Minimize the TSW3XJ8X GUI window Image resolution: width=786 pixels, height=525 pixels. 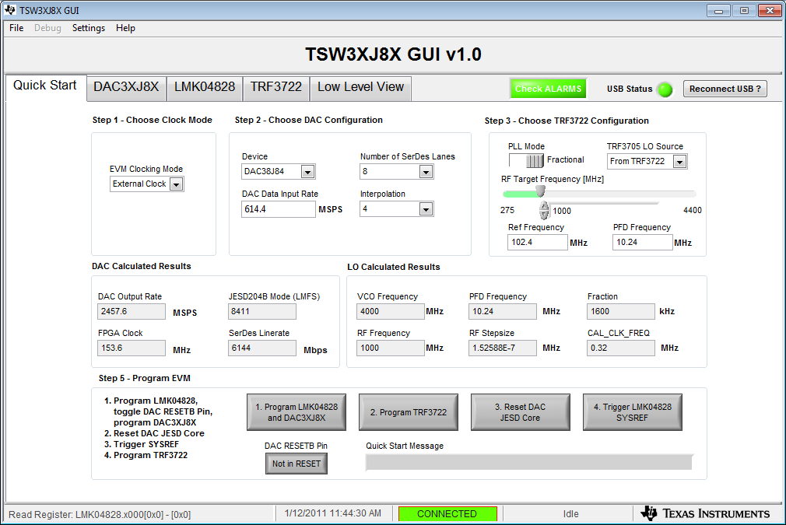coord(718,11)
